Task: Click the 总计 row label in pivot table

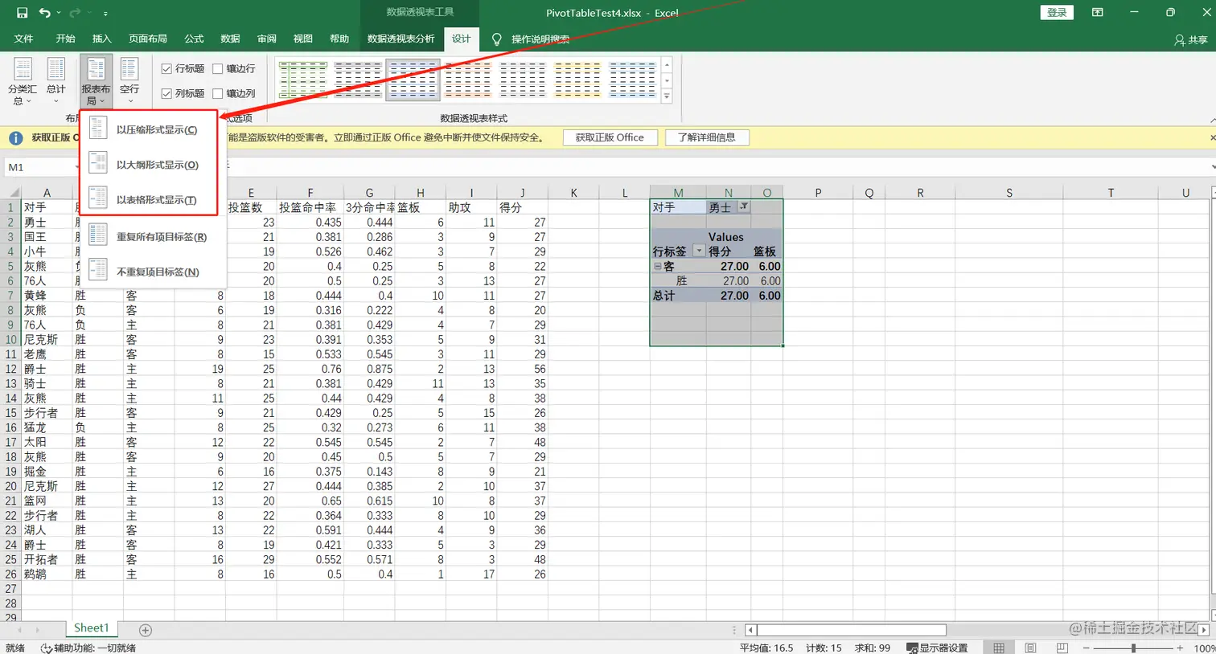Action: point(678,296)
